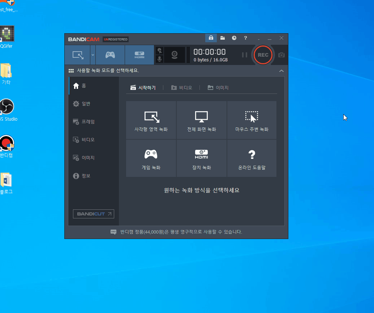Click 원하는 녹화 방식을 선택하세요 text
This screenshot has height=313, width=374.
[202, 190]
